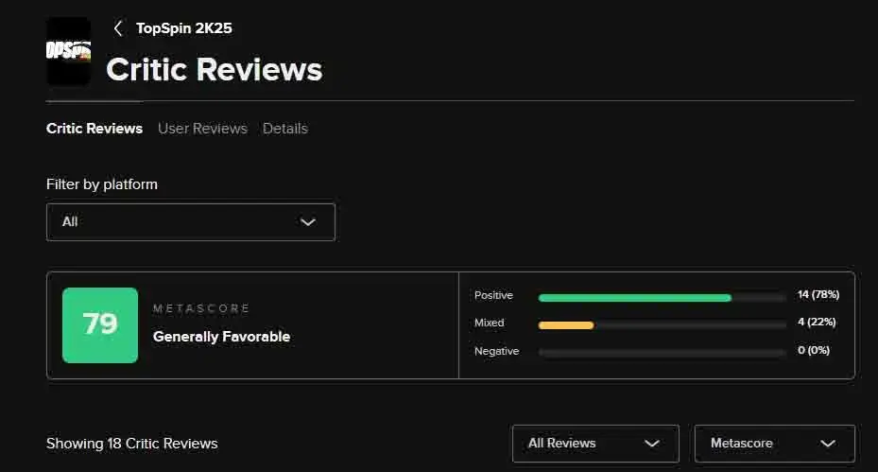Click the Positive label
This screenshot has width=878, height=472.
coord(493,295)
